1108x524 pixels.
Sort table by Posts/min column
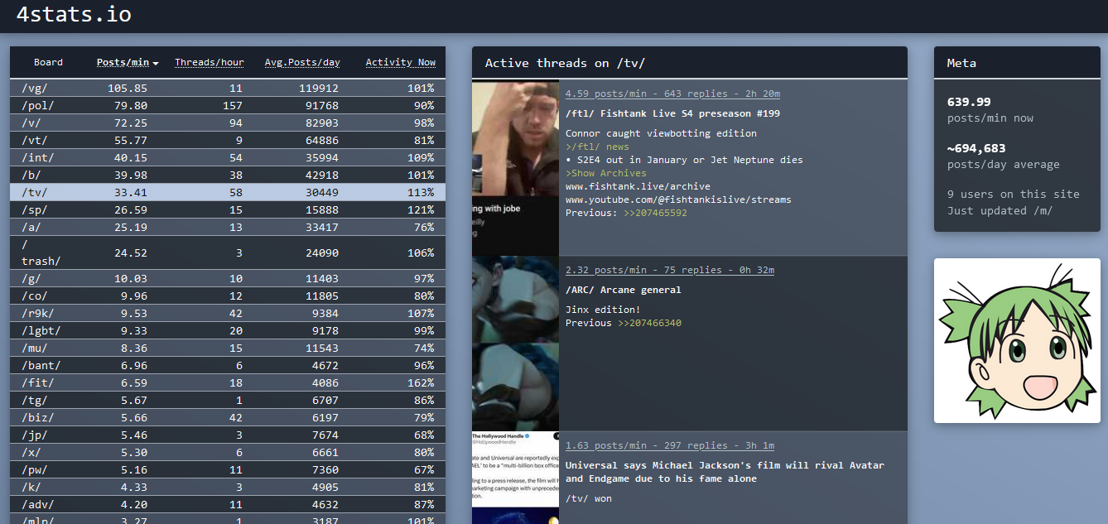[x=127, y=62]
